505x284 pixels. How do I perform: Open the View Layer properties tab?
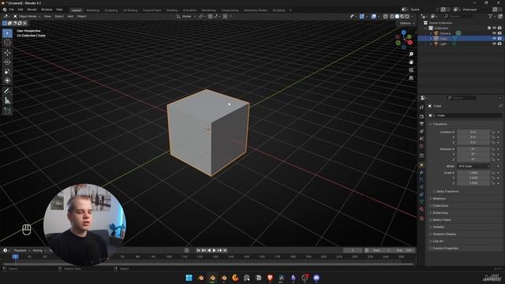pos(421,131)
